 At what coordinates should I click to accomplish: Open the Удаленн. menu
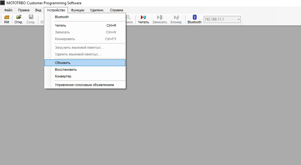[x=97, y=10]
